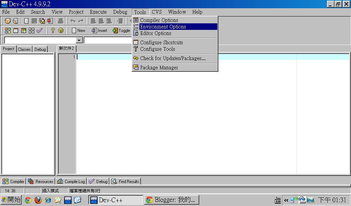Screen dimensions: 351x206
Task: Open the Compile Log bottom tab
Action: 71,181
